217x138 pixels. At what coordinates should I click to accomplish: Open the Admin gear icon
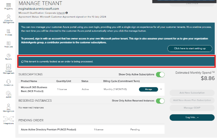(8, 95)
